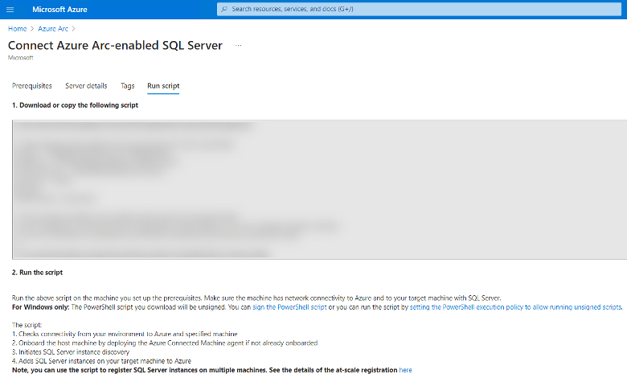The height and width of the screenshot is (382, 627).
Task: Open the hamburger portal menu
Action: tap(10, 9)
